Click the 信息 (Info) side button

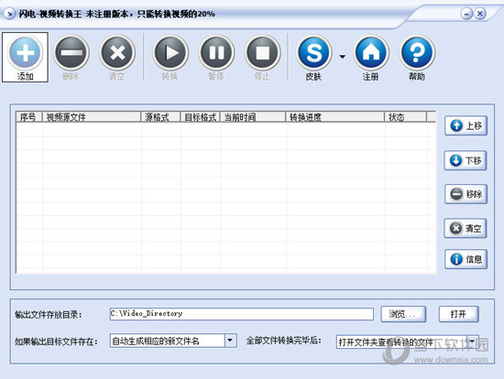pyautogui.click(x=466, y=259)
